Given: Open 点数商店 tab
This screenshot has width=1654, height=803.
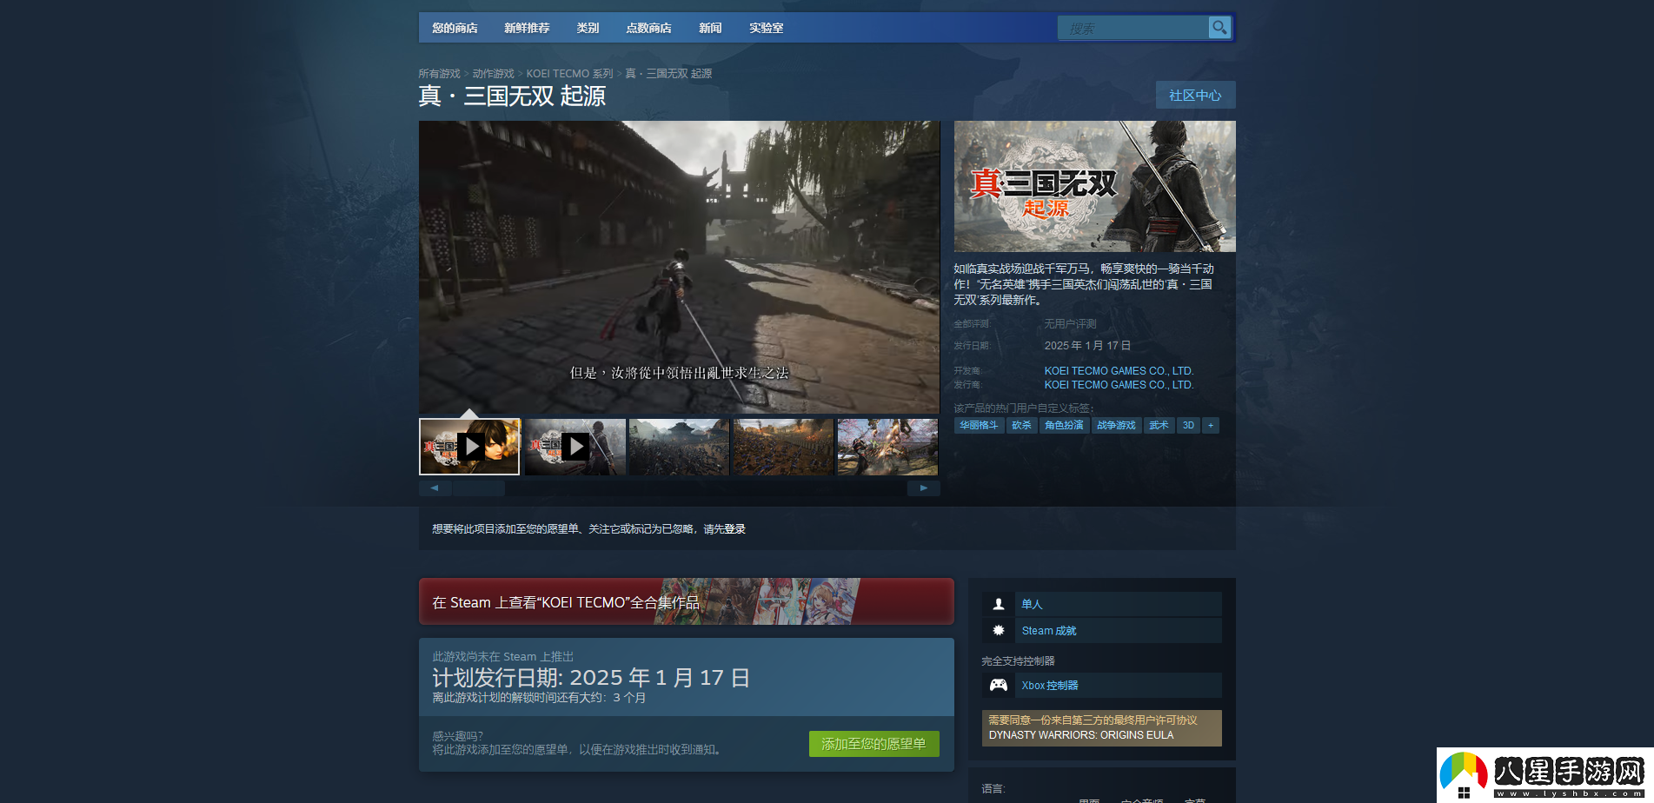Looking at the screenshot, I should pyautogui.click(x=648, y=28).
